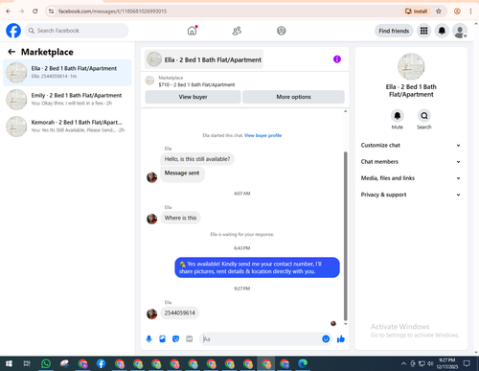Image resolution: width=479 pixels, height=371 pixels.
Task: Show hidden system tray icons
Action: click(x=403, y=363)
